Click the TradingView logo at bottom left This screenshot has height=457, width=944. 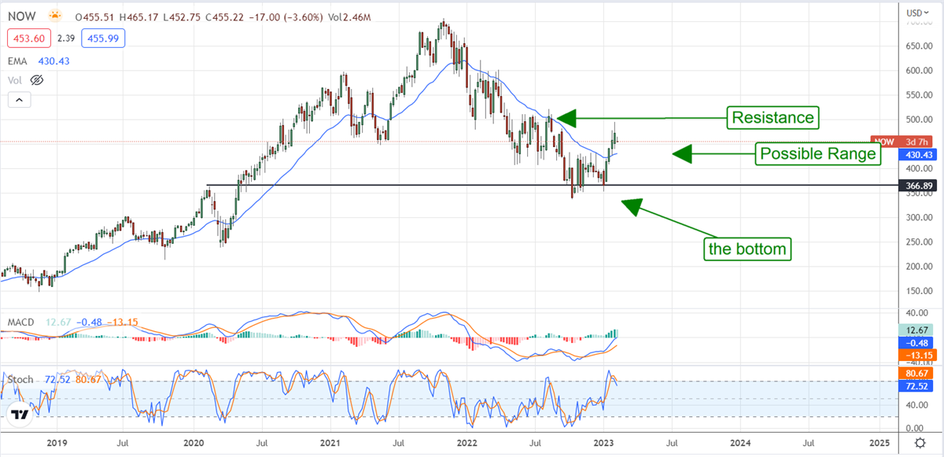20,413
